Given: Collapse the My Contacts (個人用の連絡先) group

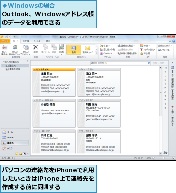Looking at the screenshot, I should pyautogui.click(x=3, y=62).
